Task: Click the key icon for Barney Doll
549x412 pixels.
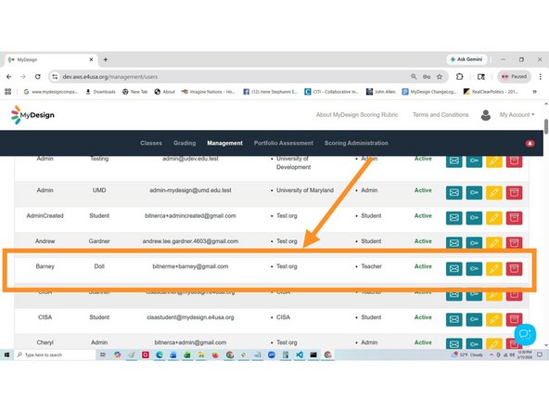Action: (x=474, y=269)
